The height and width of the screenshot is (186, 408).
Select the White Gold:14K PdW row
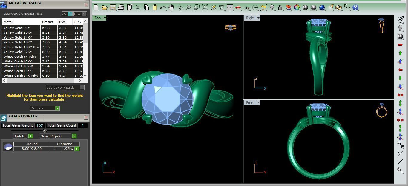(x=43, y=76)
